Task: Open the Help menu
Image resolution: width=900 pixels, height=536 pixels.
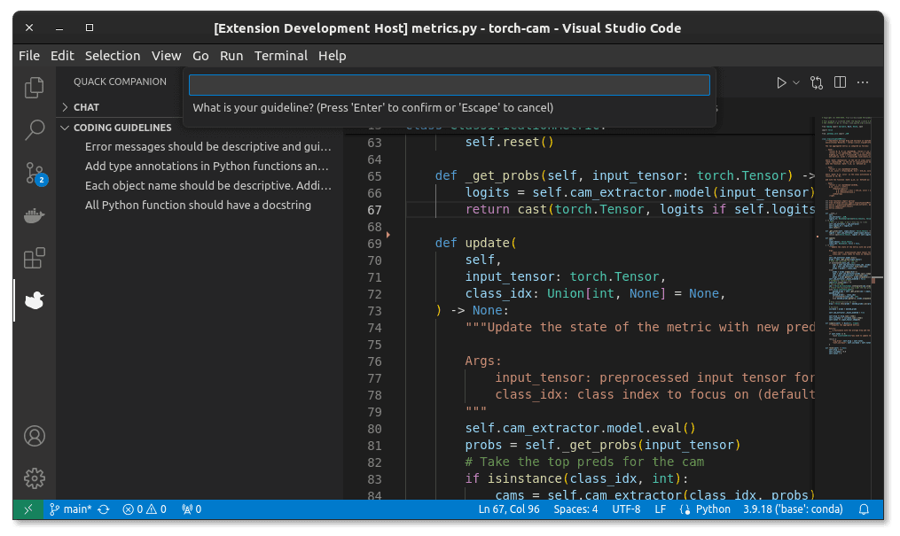Action: [333, 56]
